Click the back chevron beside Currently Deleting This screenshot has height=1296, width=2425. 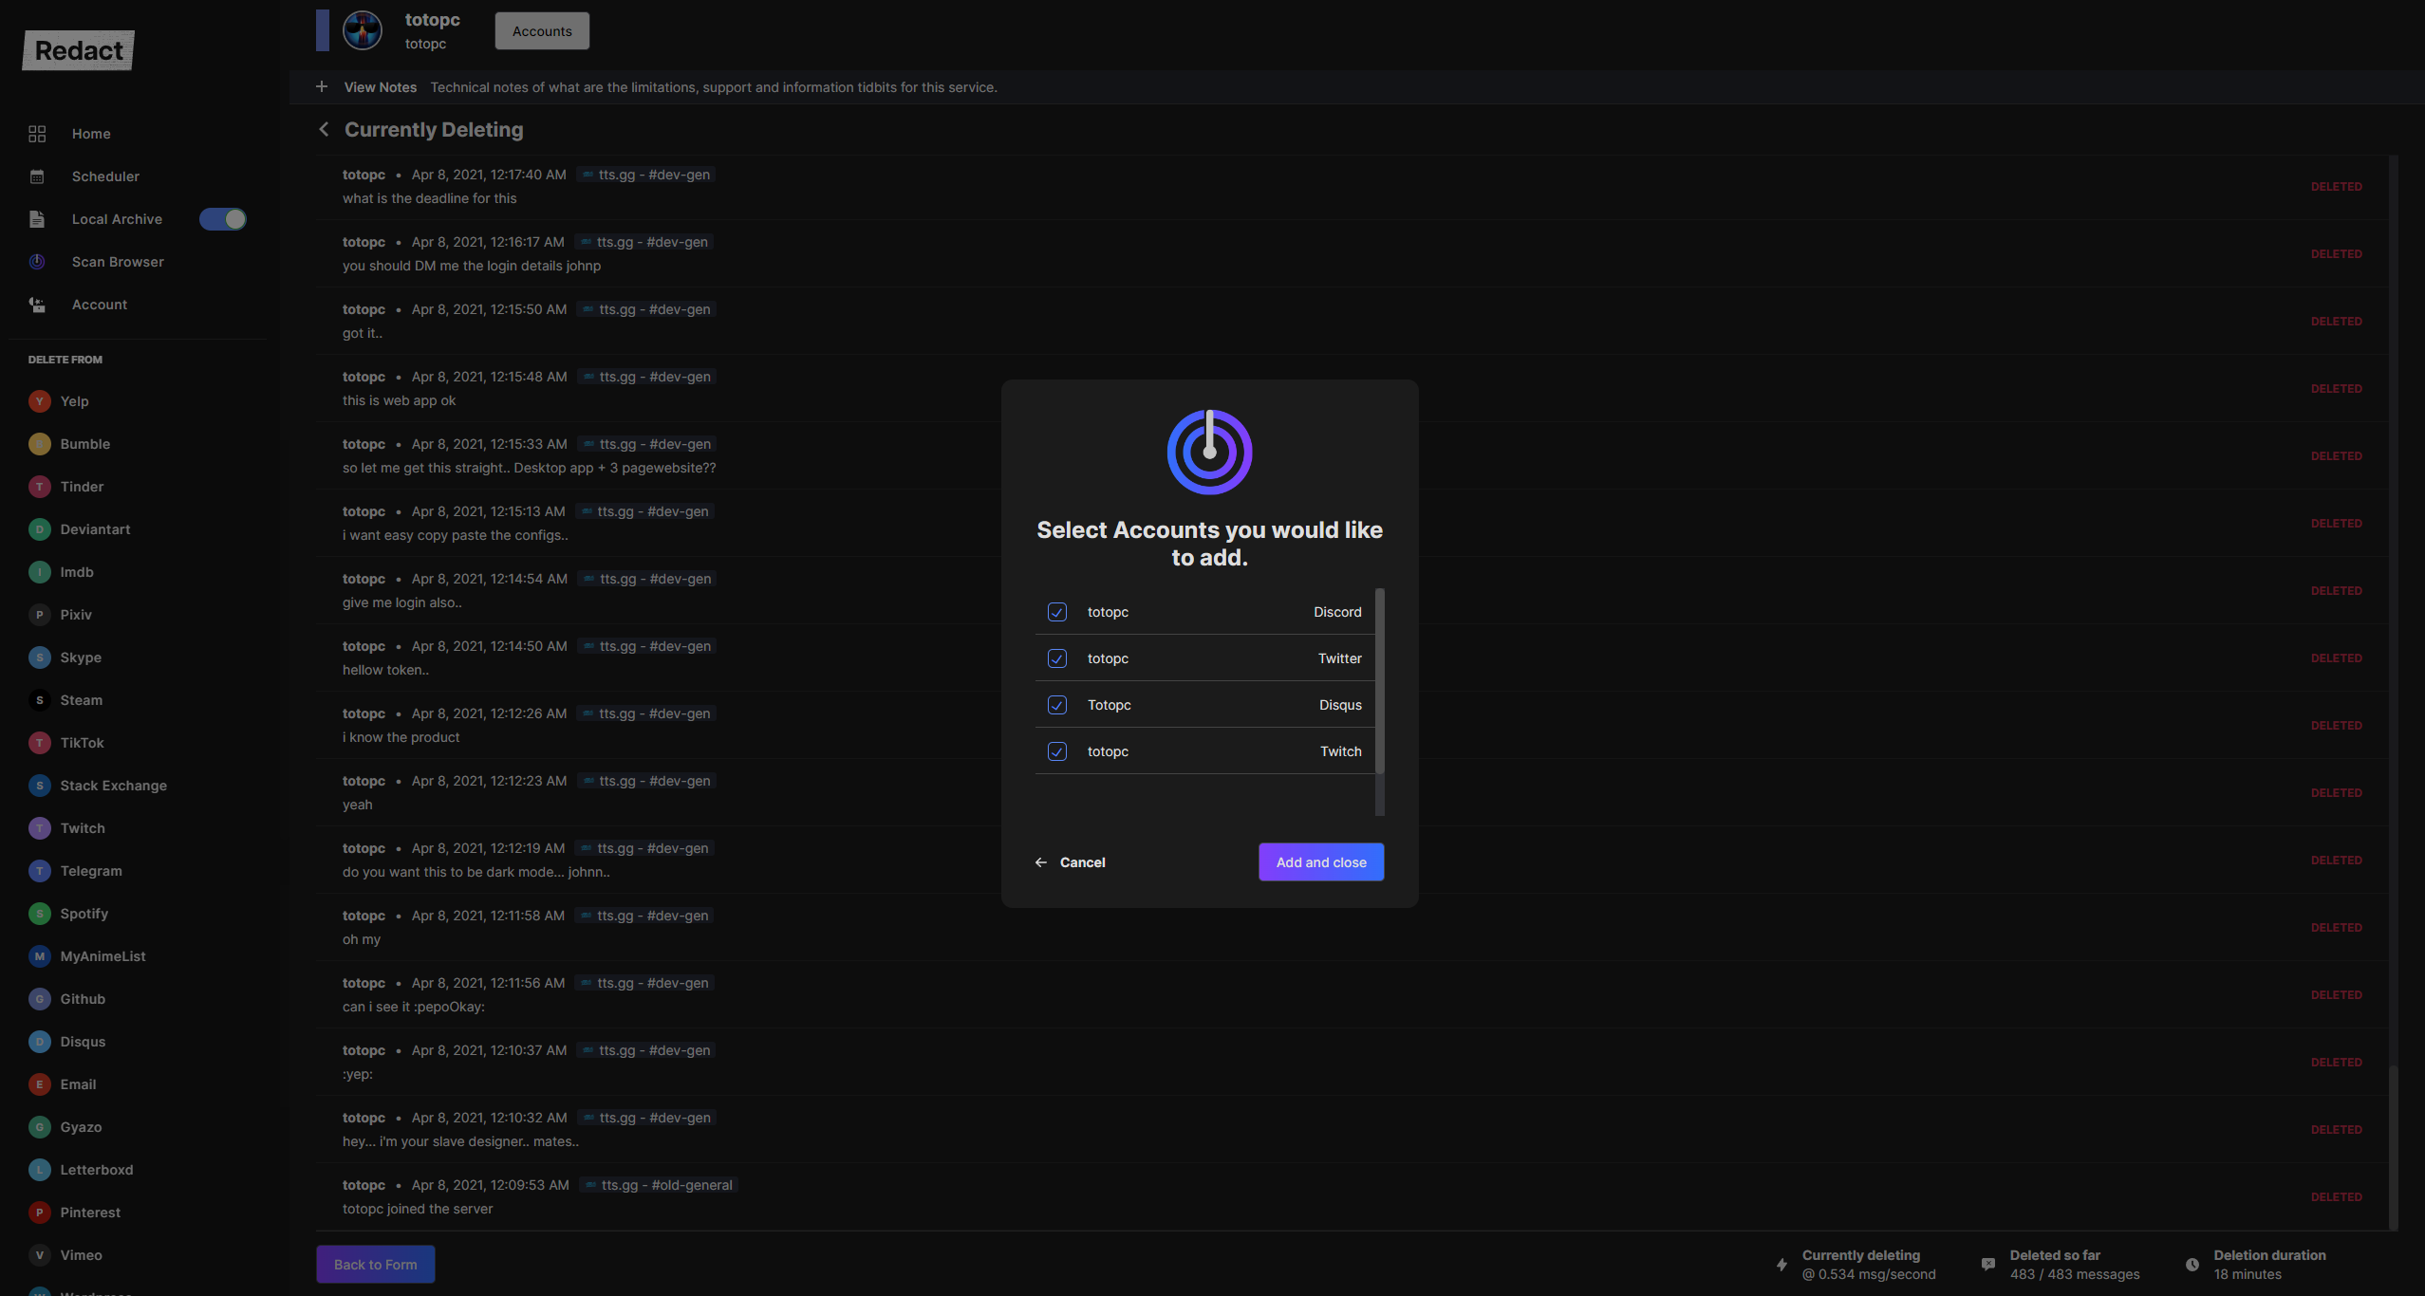pyautogui.click(x=325, y=129)
